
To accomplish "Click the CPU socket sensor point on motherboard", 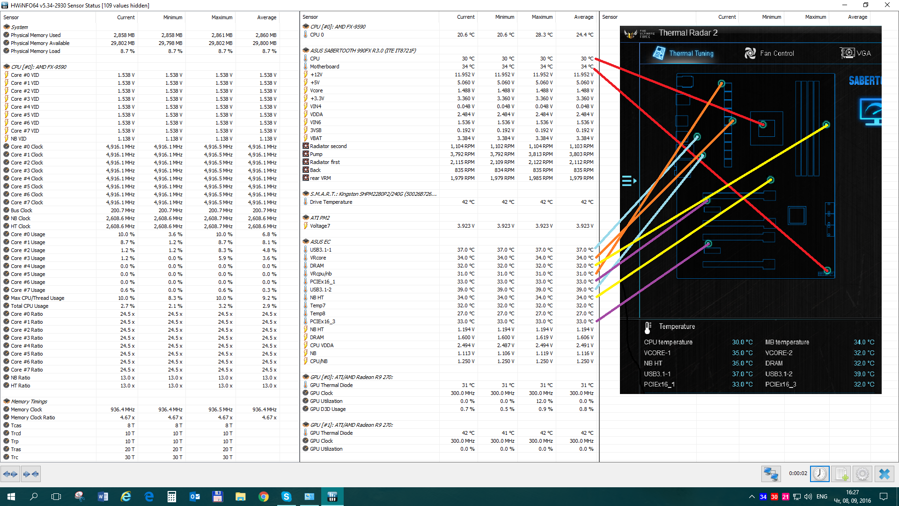I will point(763,125).
